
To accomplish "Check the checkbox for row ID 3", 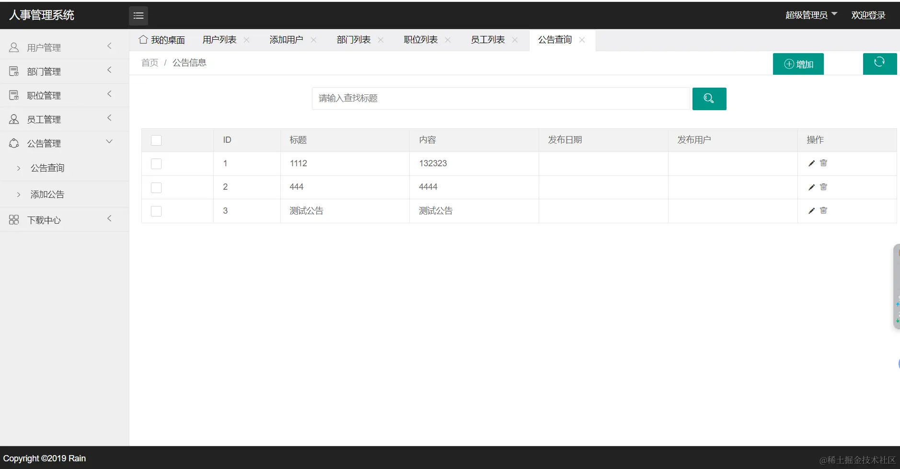I will click(x=156, y=211).
